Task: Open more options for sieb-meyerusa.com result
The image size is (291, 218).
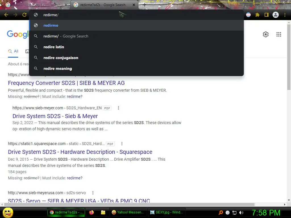Action: point(93,193)
